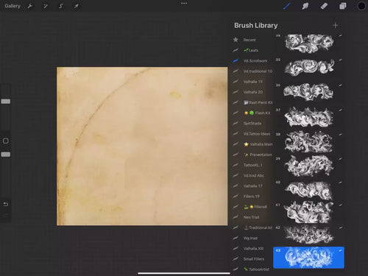Select the Neo.Trad brush set
This screenshot has height=276, width=368.
click(x=251, y=217)
